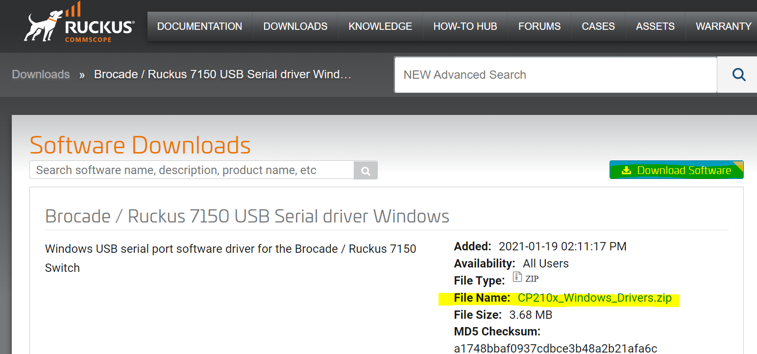
Task: Click the ZIP file type icon
Action: [x=517, y=277]
